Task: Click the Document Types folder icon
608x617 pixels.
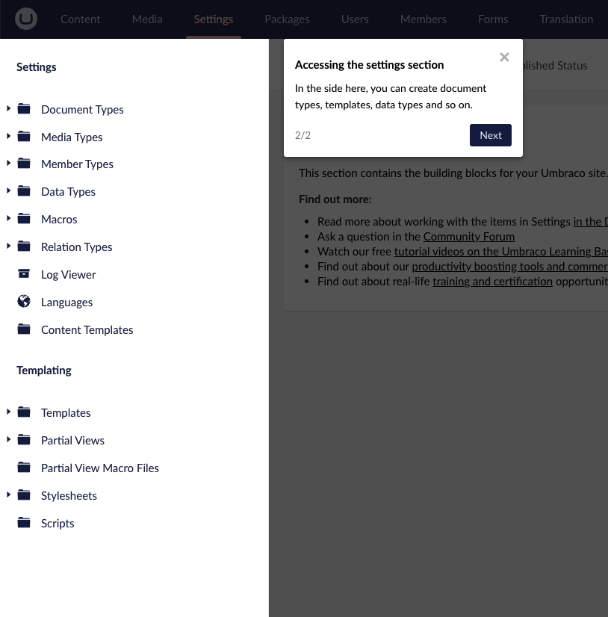Action: point(24,108)
